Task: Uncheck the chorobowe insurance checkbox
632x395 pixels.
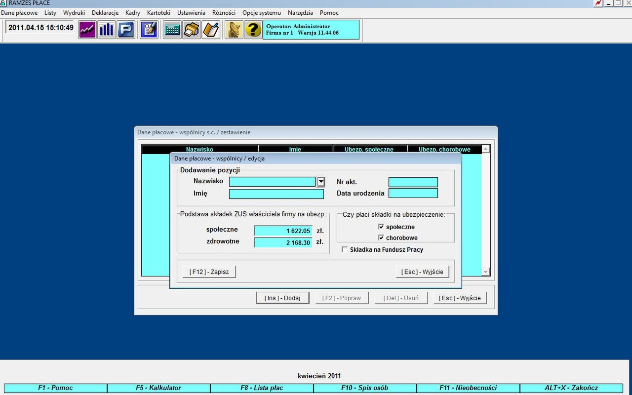Action: pyautogui.click(x=381, y=237)
